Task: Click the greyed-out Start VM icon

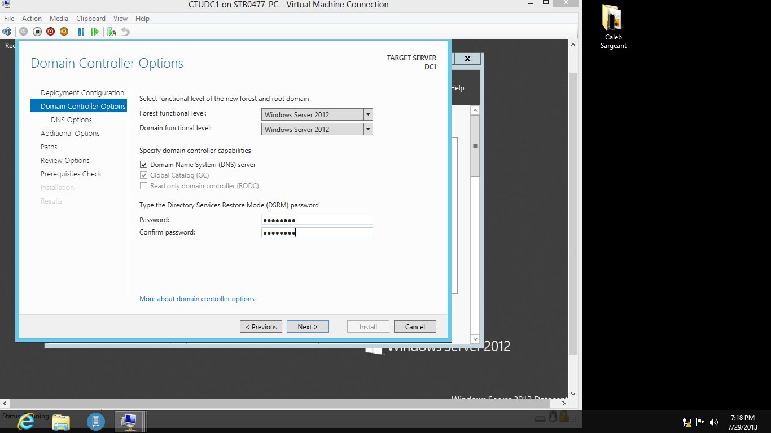Action: (23, 32)
